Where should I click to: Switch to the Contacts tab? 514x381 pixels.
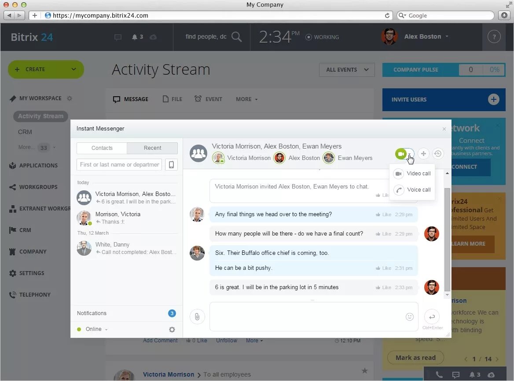pyautogui.click(x=102, y=148)
